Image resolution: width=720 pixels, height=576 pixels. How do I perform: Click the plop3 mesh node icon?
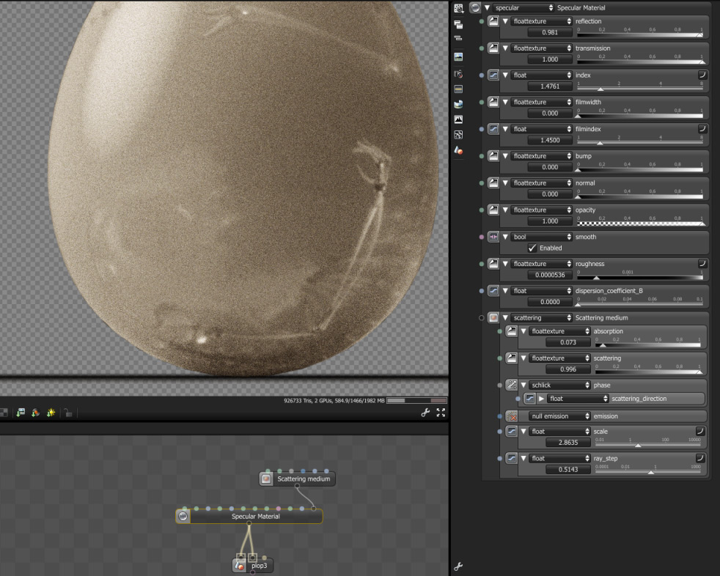tap(239, 566)
